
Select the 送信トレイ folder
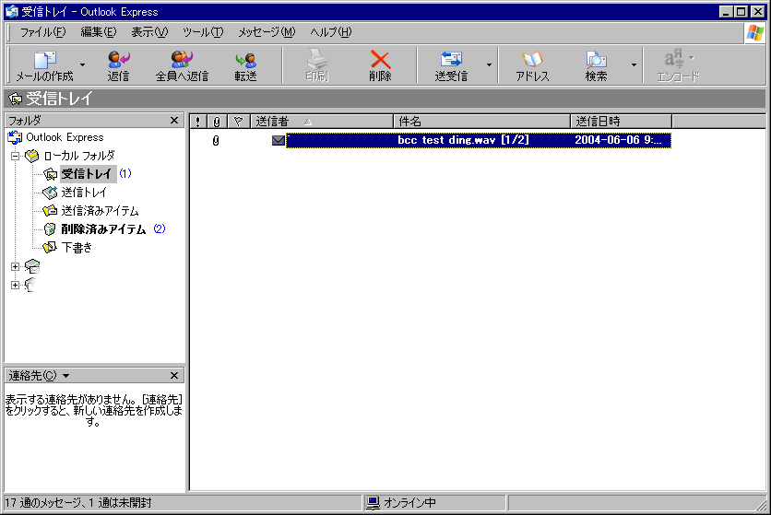coord(84,193)
